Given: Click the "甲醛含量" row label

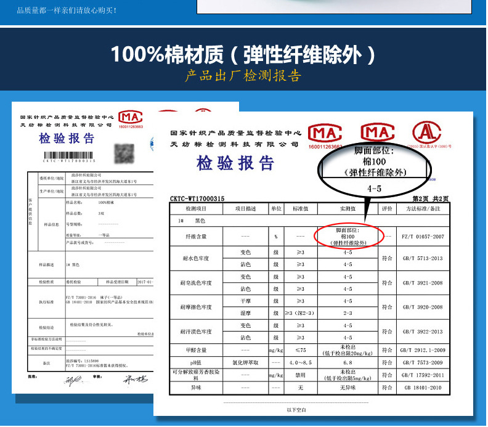Looking at the screenshot, I should [196, 350].
